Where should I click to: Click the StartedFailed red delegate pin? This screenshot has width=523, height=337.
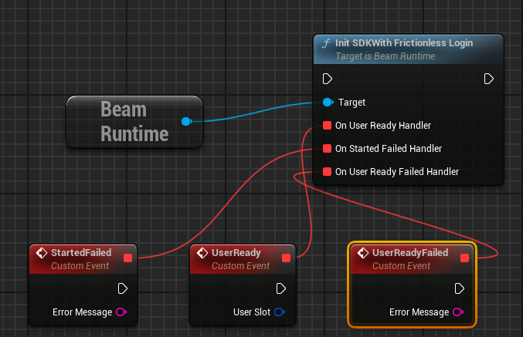pyautogui.click(x=127, y=258)
